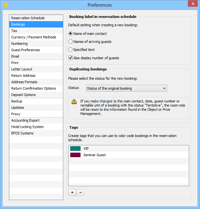The image size is (200, 209).
Task: Remove the tag with minus button
Action: click(81, 192)
